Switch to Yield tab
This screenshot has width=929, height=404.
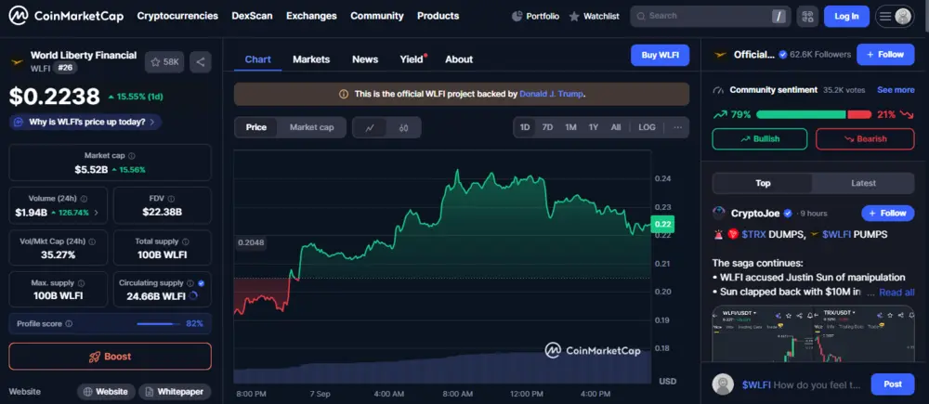(412, 59)
